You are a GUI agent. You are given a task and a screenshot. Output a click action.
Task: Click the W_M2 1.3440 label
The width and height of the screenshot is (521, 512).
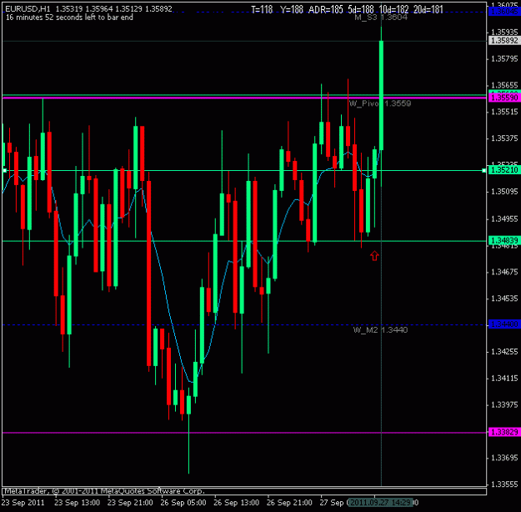click(380, 330)
